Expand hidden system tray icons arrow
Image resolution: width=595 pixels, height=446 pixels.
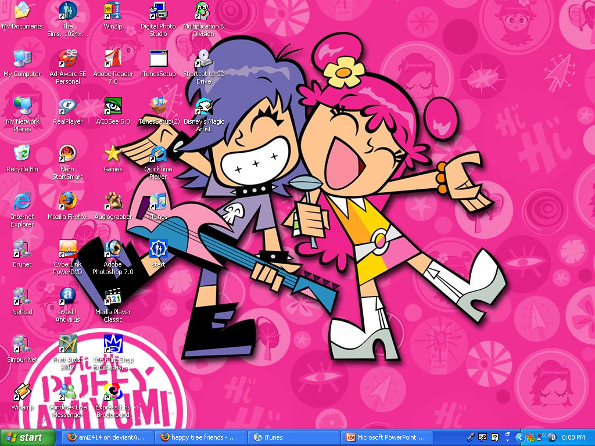point(520,437)
